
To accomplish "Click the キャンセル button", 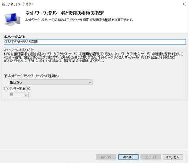I will point(172,157).
